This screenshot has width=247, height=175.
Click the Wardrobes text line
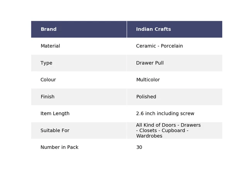tap(149, 136)
